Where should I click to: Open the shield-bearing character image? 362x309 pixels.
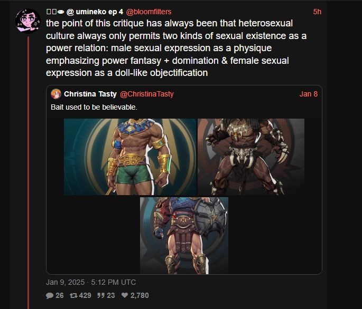(x=184, y=236)
